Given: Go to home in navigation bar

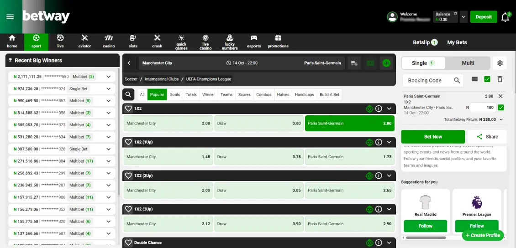Looking at the screenshot, I should pyautogui.click(x=12, y=42).
